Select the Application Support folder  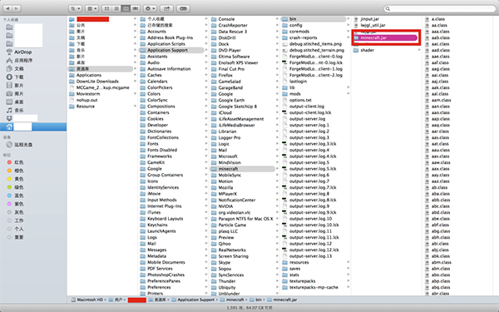pyautogui.click(x=171, y=50)
